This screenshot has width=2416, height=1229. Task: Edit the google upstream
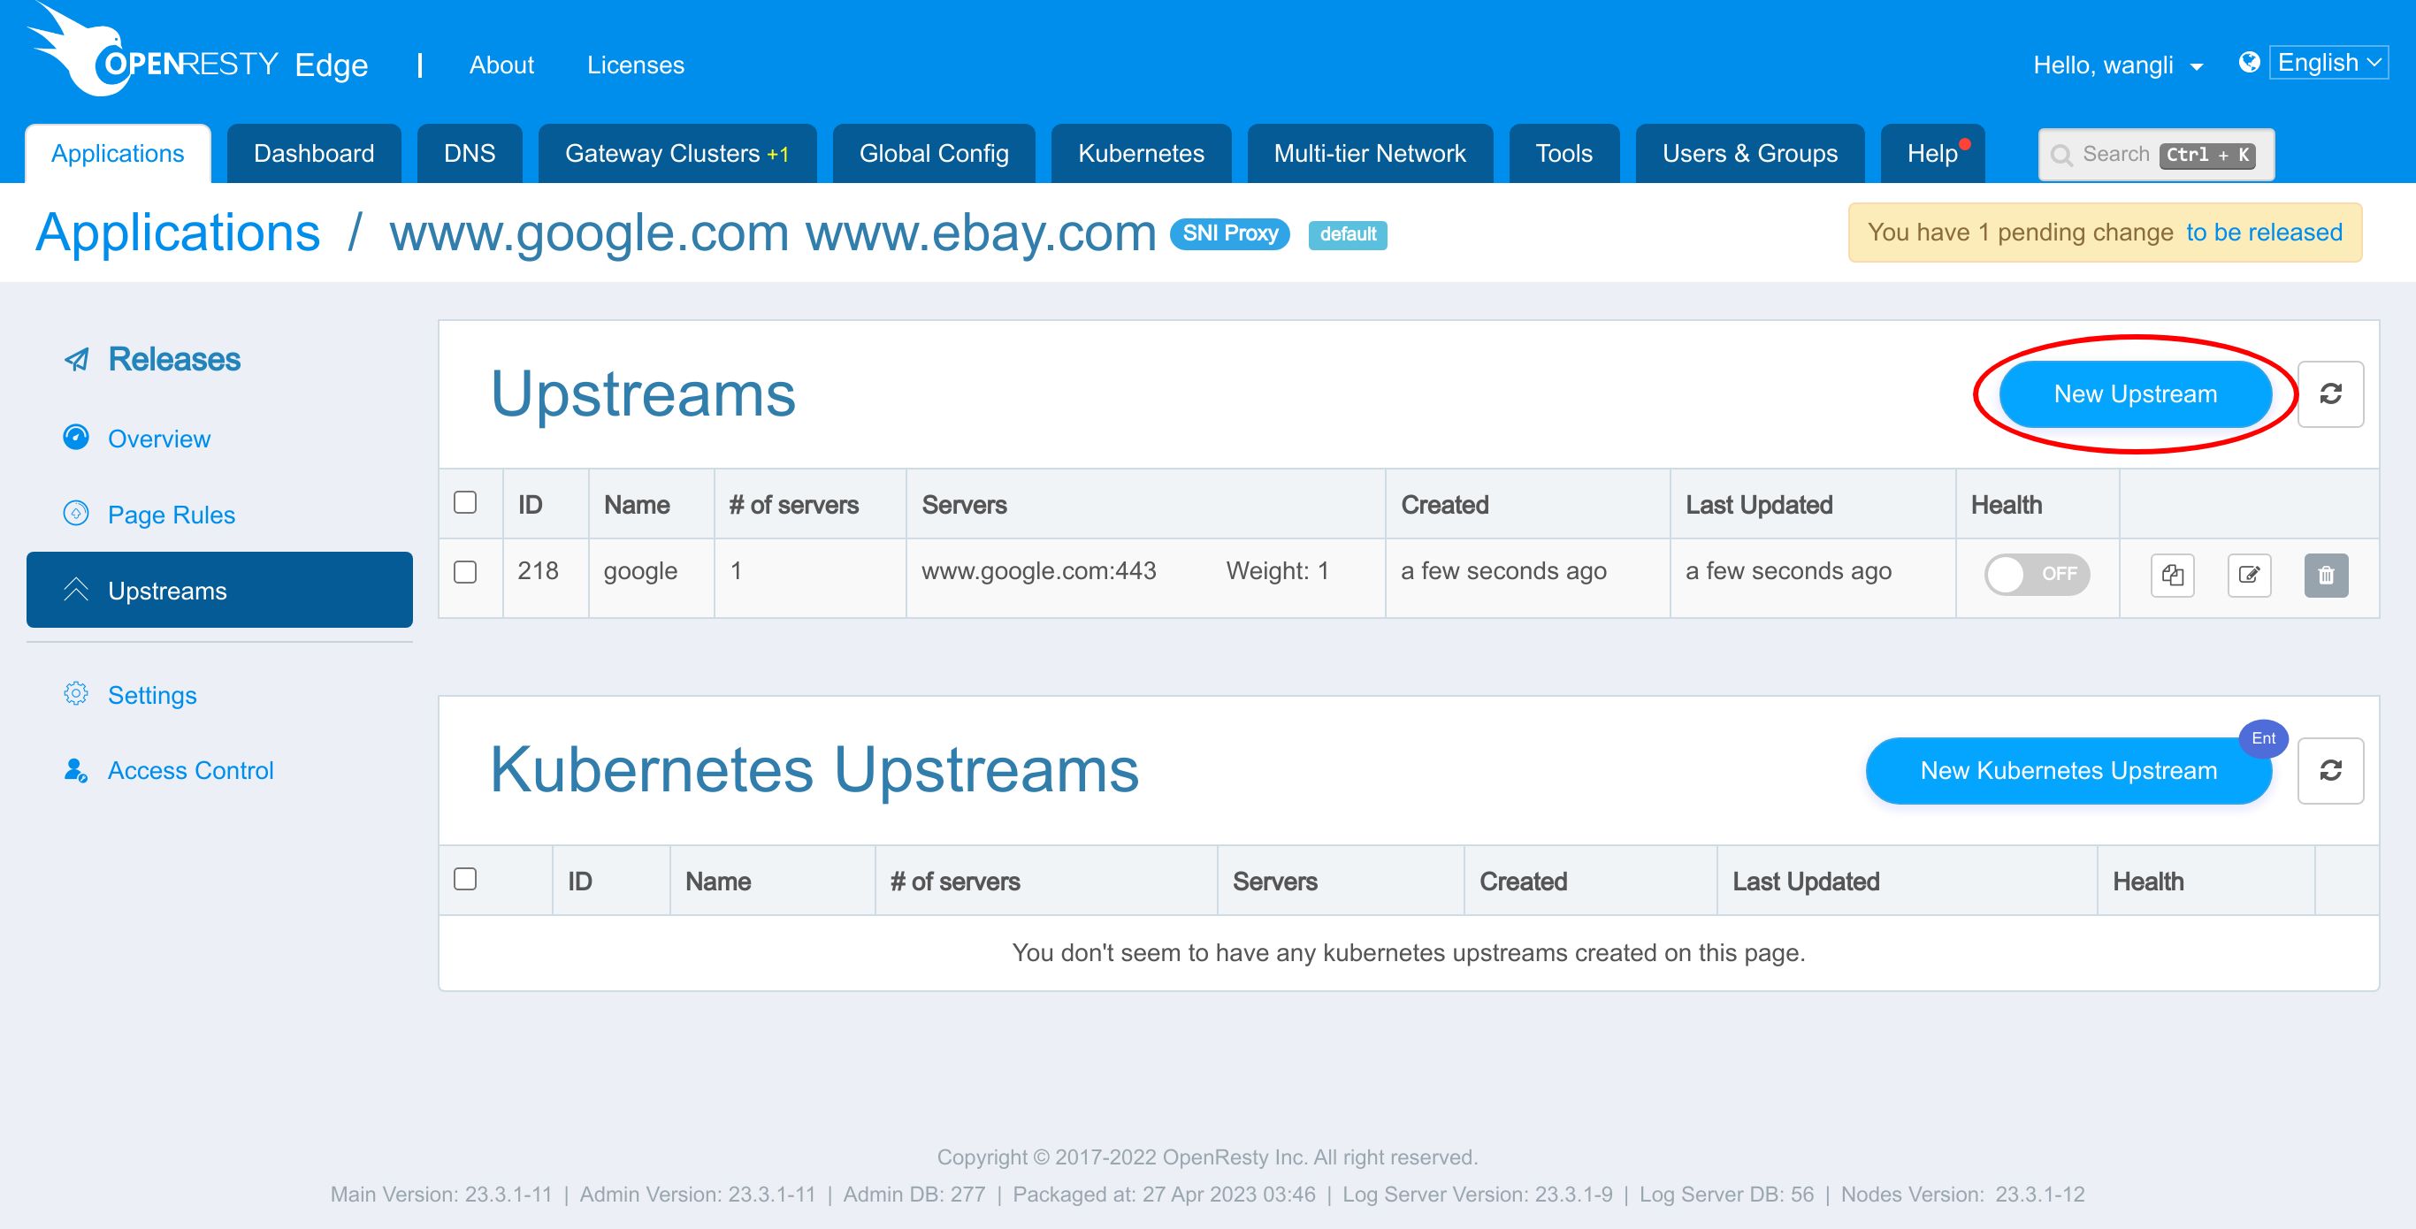click(x=2249, y=575)
